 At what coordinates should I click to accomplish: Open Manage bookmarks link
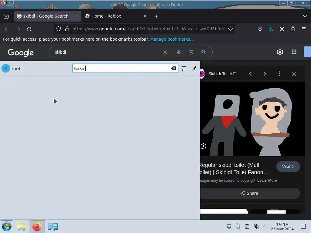(172, 39)
